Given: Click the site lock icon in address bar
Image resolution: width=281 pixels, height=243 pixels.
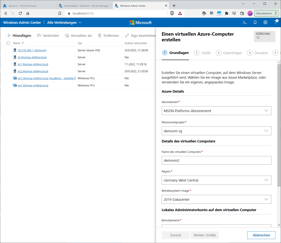Looking at the screenshot, I should point(69,13).
